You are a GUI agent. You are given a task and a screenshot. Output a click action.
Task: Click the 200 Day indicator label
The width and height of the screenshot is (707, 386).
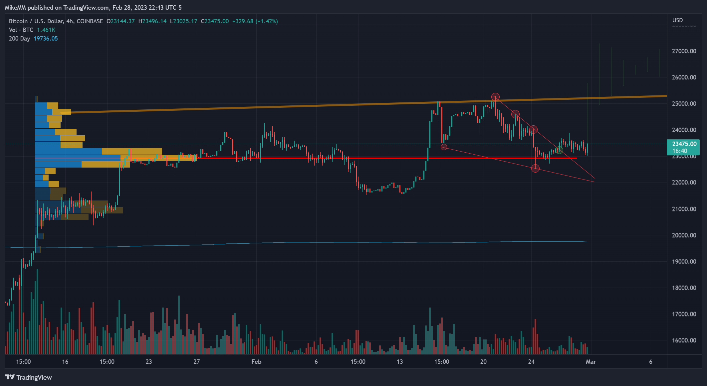click(19, 39)
